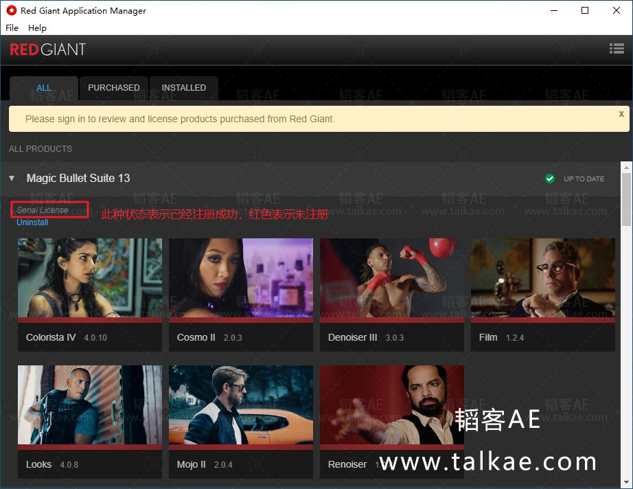
Task: Click the vertical scrollbar thumb
Action: [x=626, y=199]
